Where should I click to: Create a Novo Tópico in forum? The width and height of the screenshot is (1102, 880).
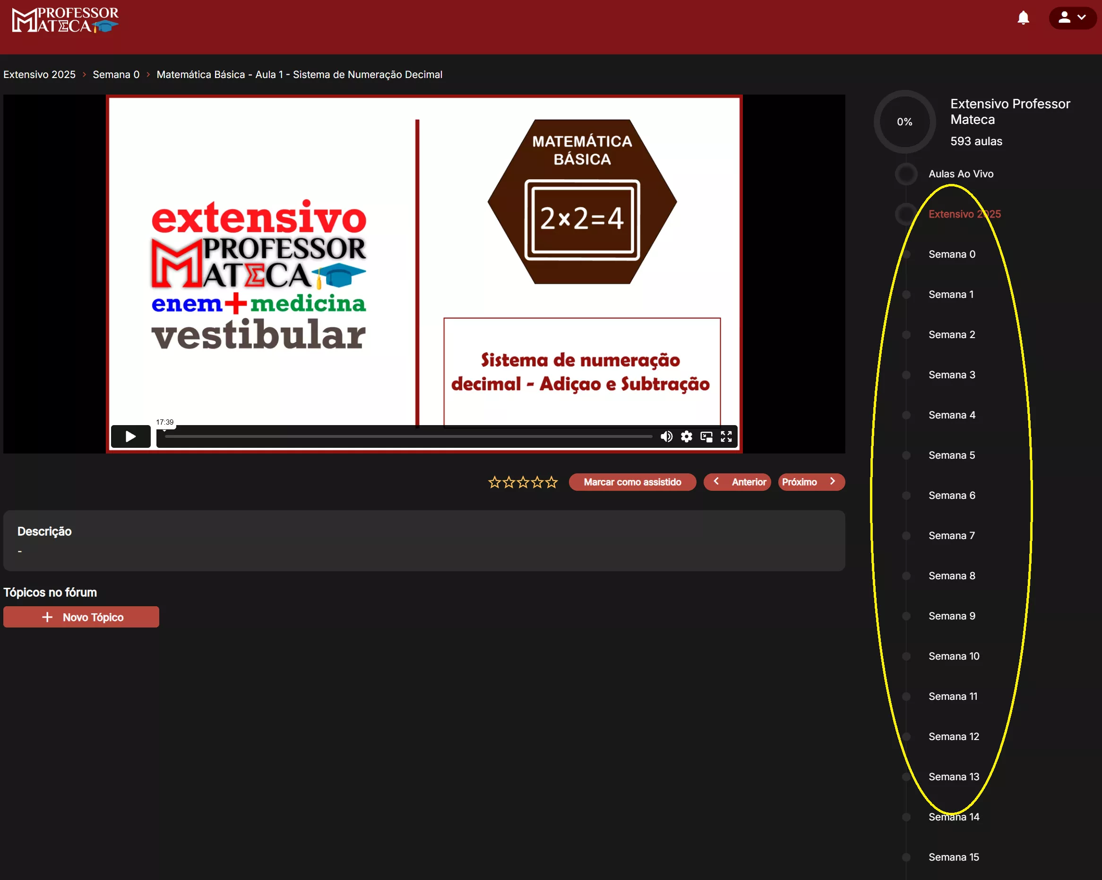(x=81, y=617)
